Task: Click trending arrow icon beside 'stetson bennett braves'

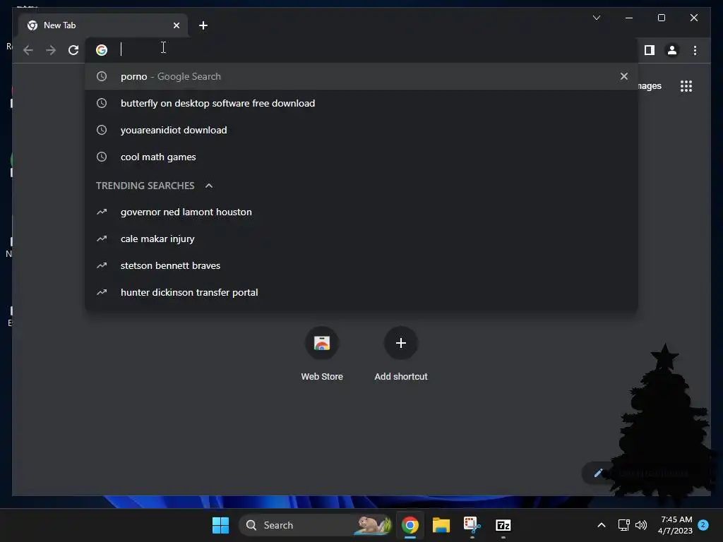Action: (x=102, y=265)
